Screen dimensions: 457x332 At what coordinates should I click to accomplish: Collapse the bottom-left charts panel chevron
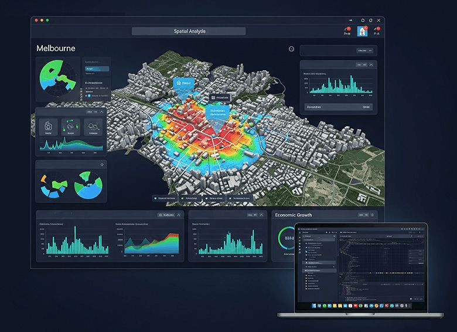(x=179, y=215)
